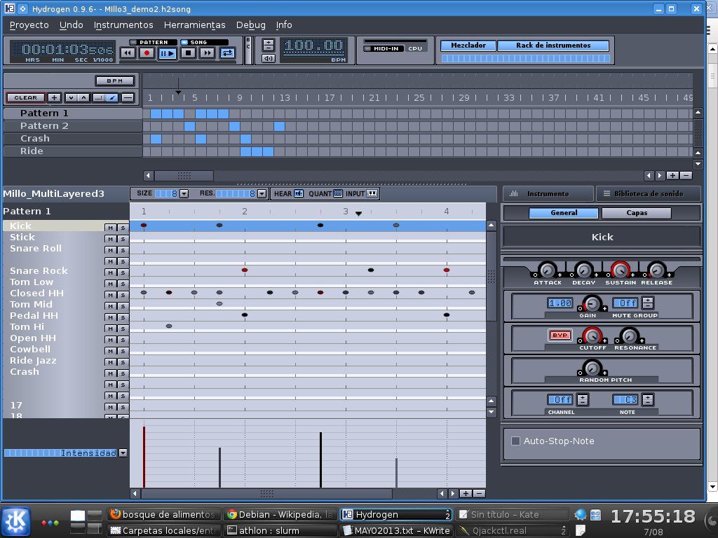Switch to the Qjackctl.real taskbar window

(x=512, y=531)
